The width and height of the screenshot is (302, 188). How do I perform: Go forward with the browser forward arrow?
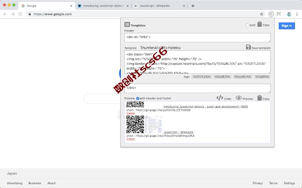coord(13,14)
